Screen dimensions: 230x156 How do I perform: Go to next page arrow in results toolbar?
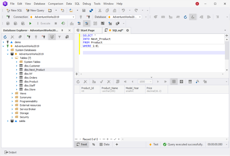tap(158, 82)
